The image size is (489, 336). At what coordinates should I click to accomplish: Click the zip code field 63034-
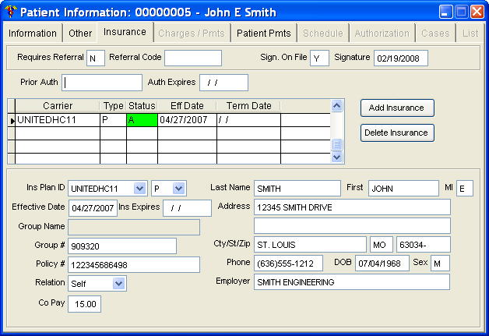pos(423,245)
